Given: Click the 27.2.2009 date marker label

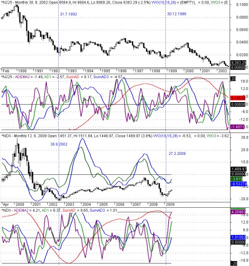Looking at the screenshot, I should (177, 153).
